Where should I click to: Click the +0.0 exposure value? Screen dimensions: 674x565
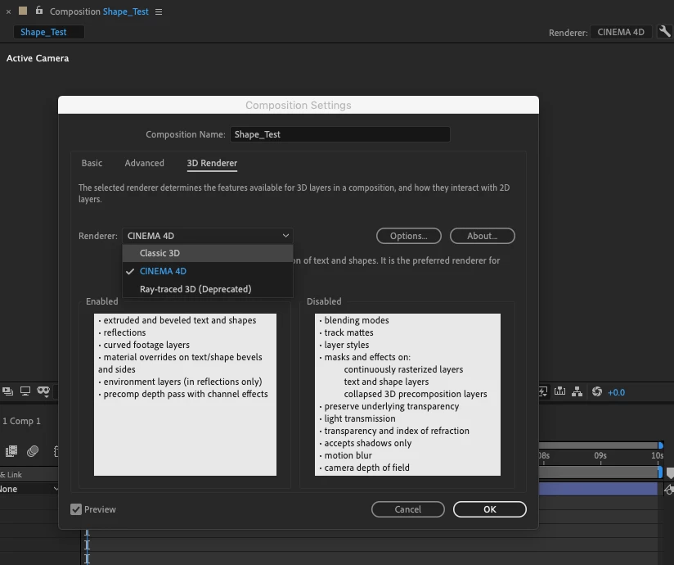[x=616, y=392]
